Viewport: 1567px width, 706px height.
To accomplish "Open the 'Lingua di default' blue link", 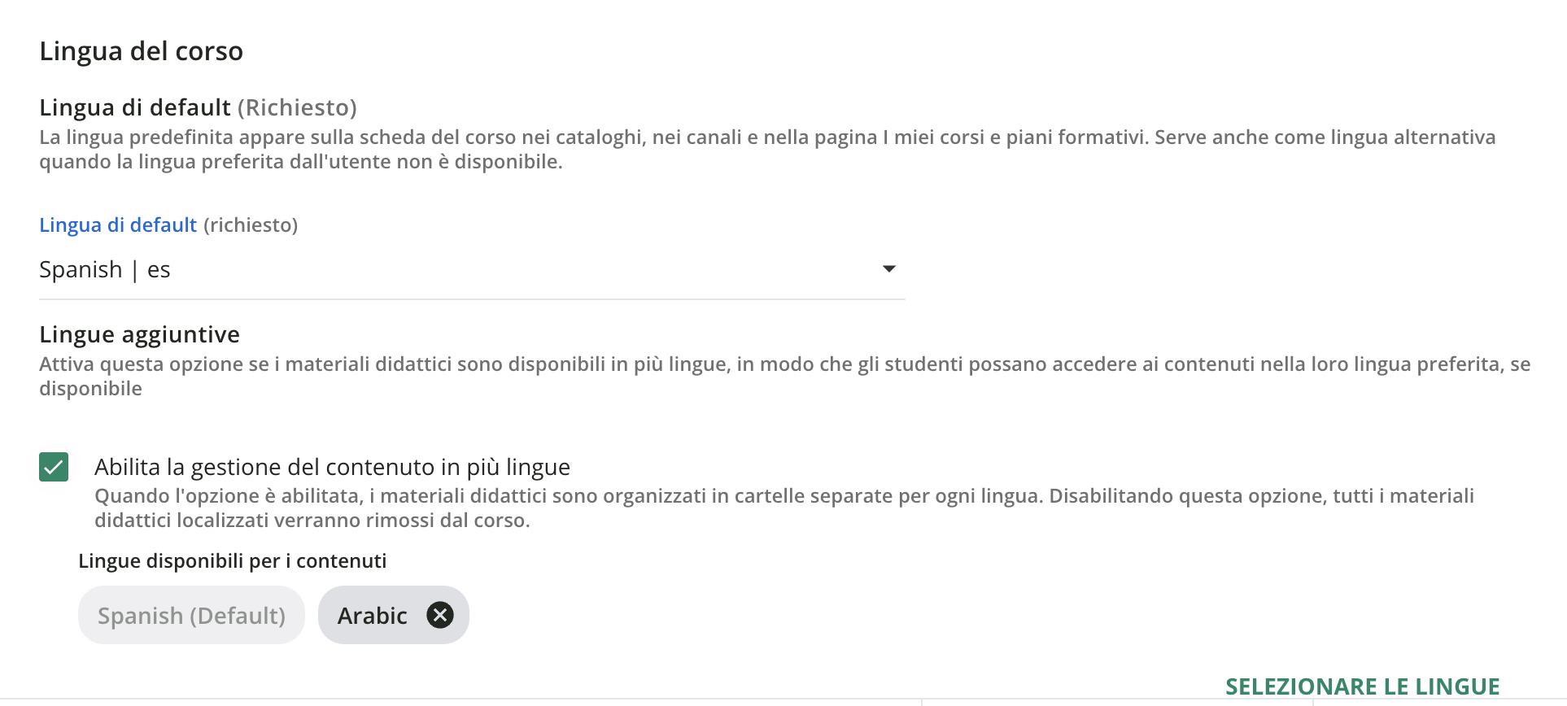I will coord(117,224).
